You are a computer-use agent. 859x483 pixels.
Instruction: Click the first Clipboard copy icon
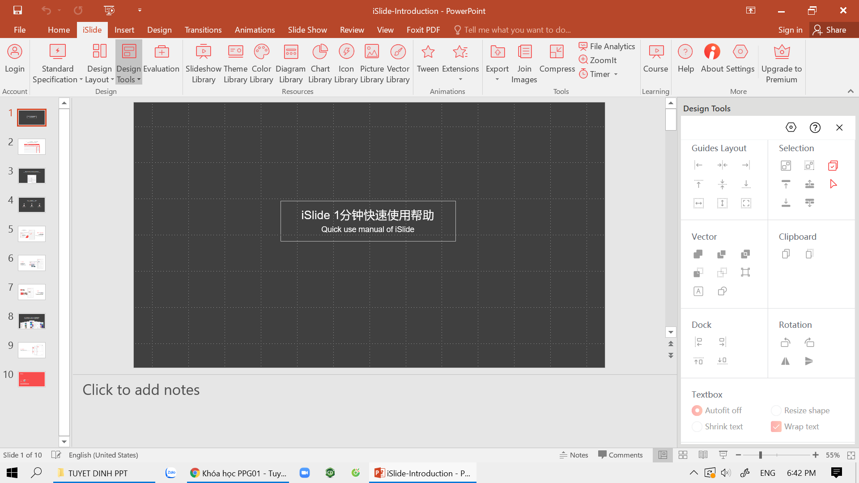point(786,254)
